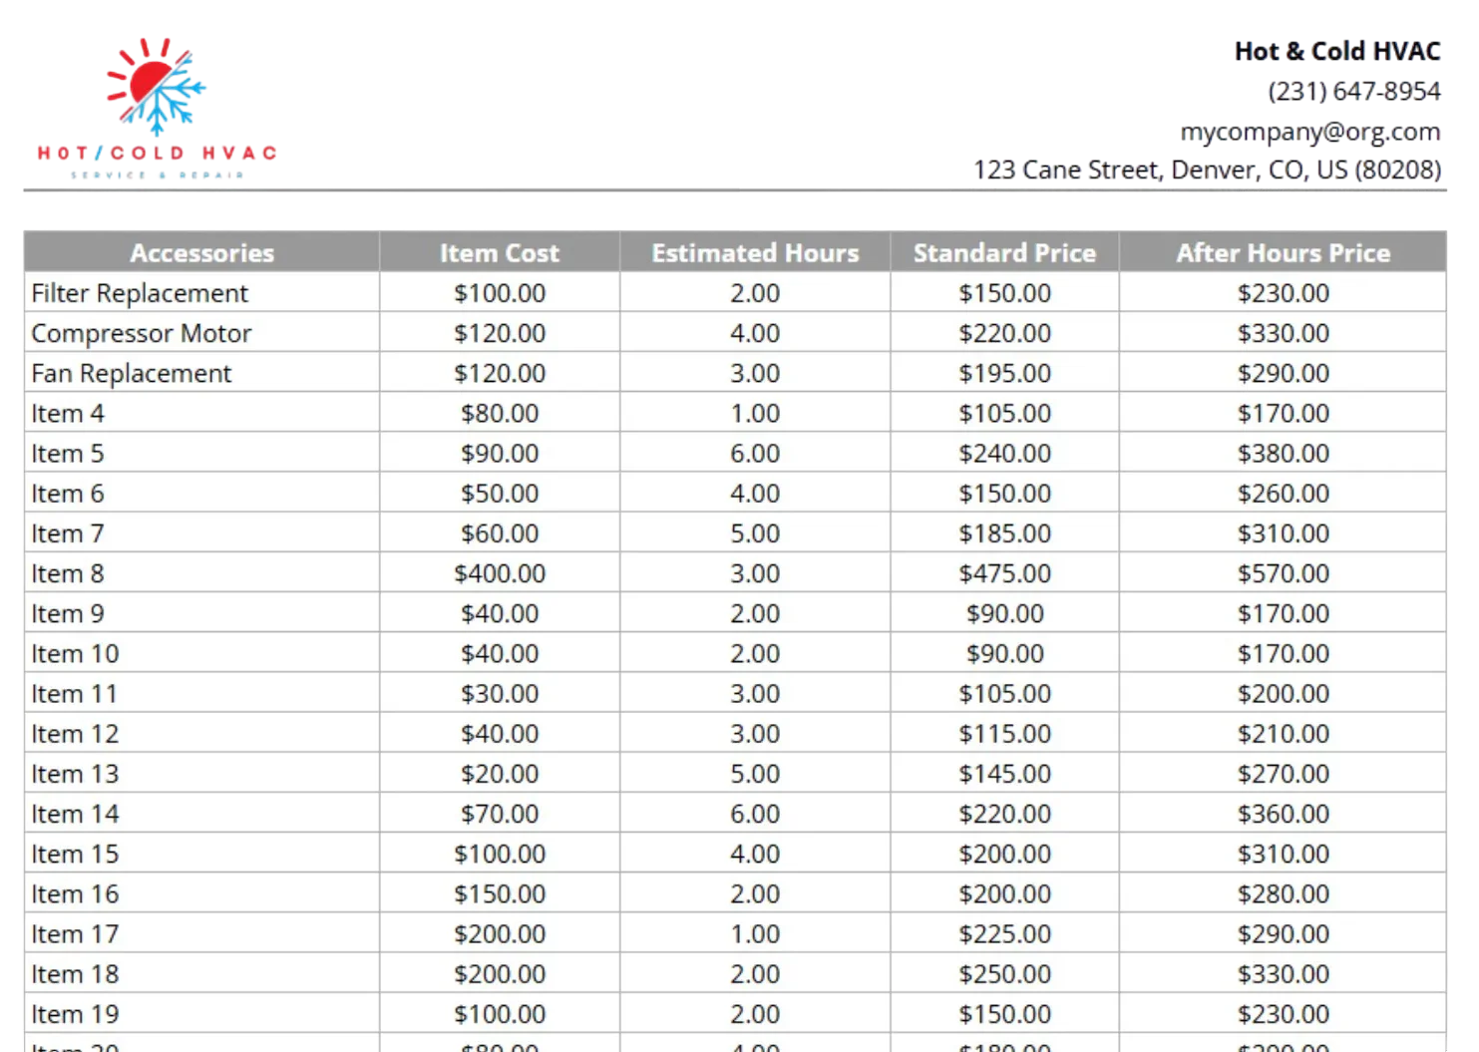The width and height of the screenshot is (1479, 1052).
Task: Open the mycompany@org.com email link
Action: point(1310,132)
